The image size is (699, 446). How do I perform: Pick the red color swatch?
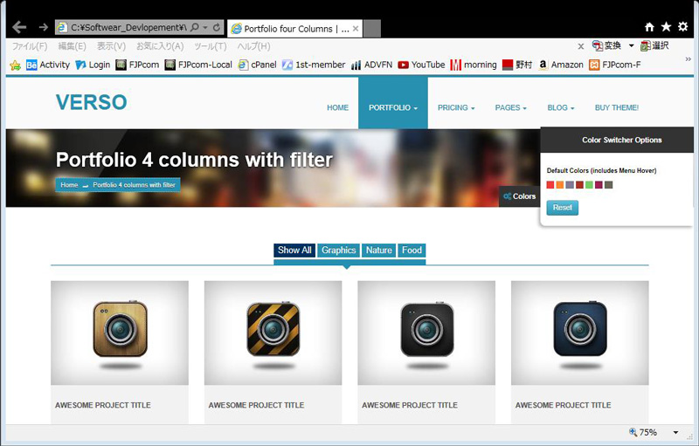coord(550,185)
